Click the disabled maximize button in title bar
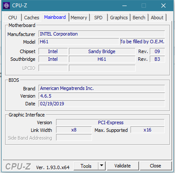This screenshot has height=173, width=175. tap(144, 6)
